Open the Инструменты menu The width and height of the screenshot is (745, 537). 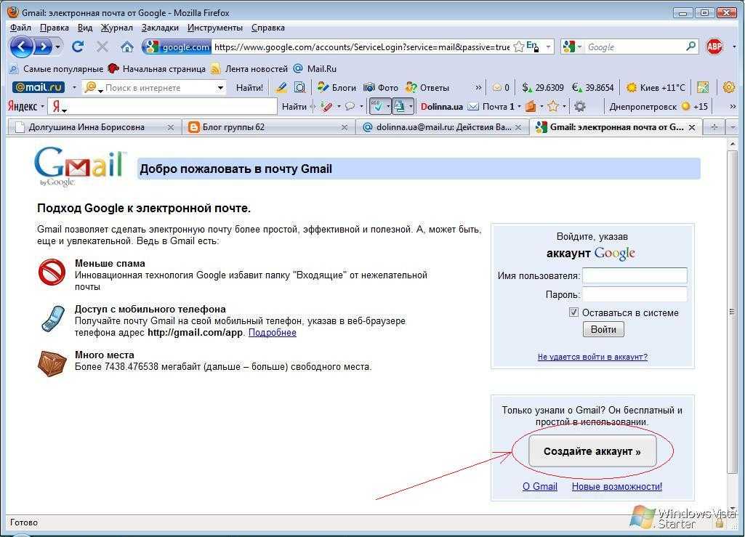214,28
